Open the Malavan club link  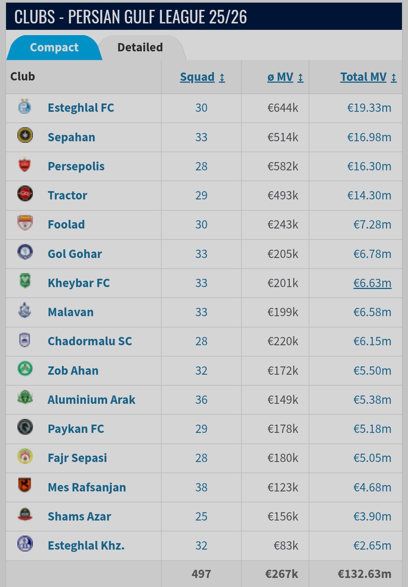point(71,312)
